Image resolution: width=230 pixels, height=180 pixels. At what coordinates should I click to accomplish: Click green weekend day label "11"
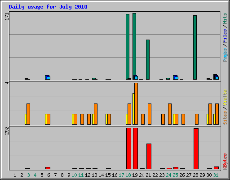click(x=81, y=175)
